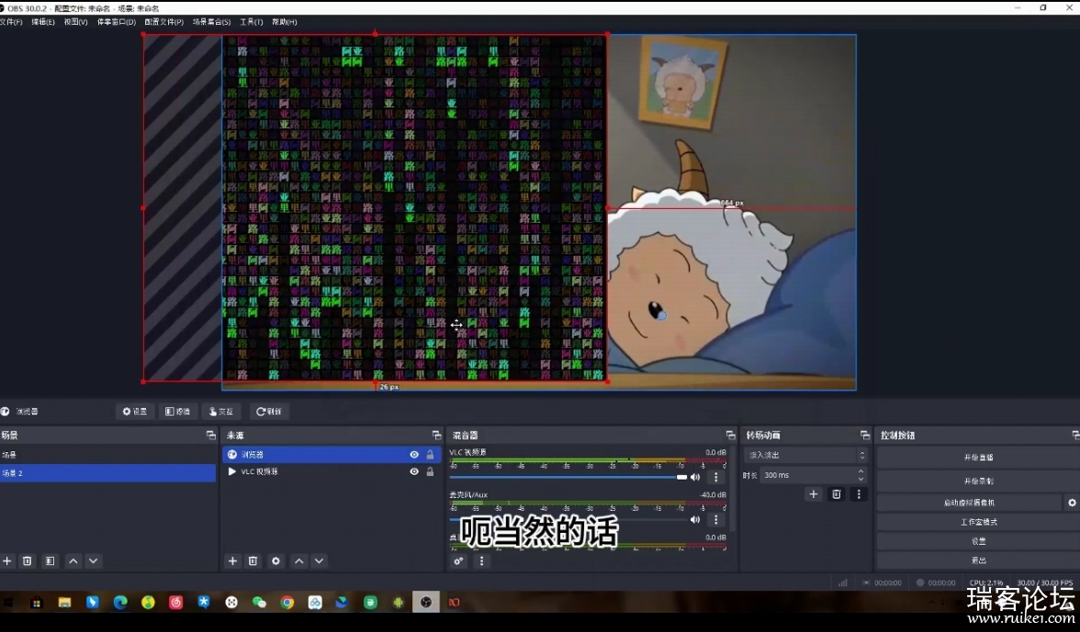Open the Profile (配置文件) menu

pos(163,22)
